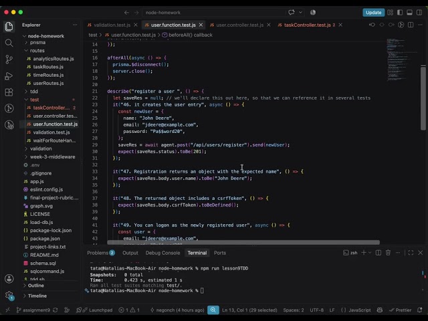Open the Explorer view in activity bar
Image resolution: width=428 pixels, height=321 pixels.
(x=9, y=27)
